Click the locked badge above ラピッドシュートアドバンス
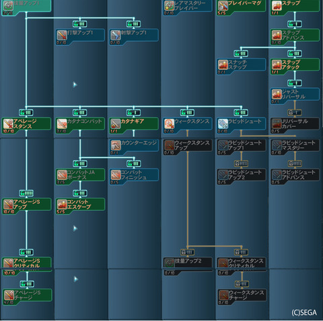This screenshot has width=323, height=321. (x=295, y=164)
